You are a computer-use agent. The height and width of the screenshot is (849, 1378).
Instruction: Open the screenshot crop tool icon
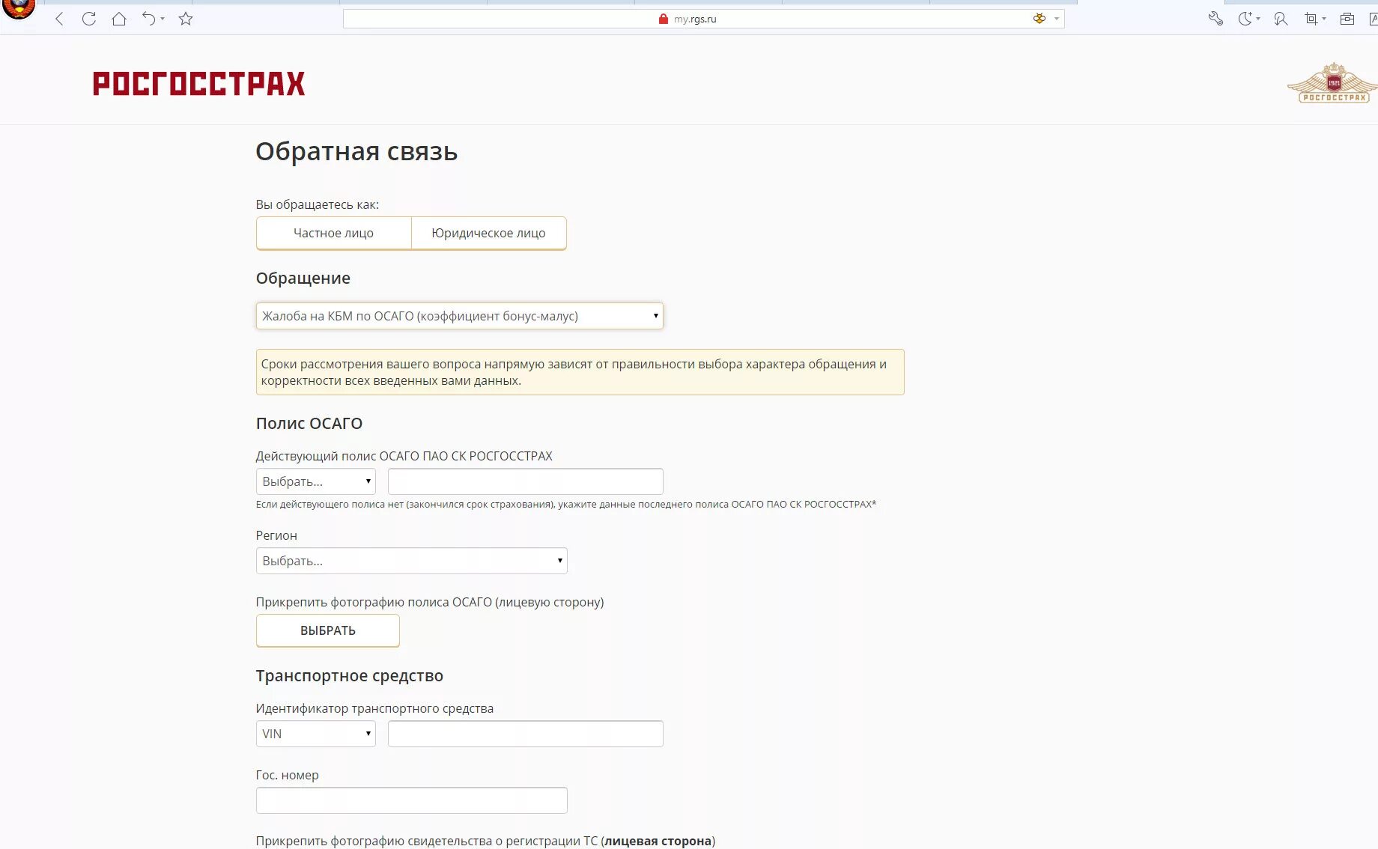1311,19
